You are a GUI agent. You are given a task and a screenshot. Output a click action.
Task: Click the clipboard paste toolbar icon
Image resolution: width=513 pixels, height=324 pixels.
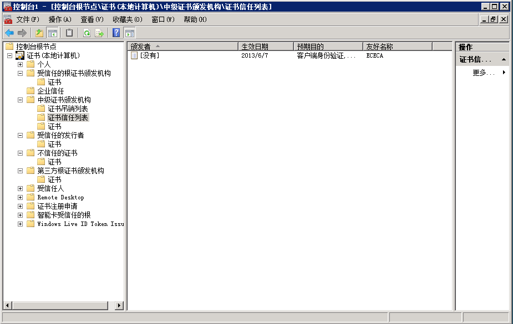click(69, 33)
